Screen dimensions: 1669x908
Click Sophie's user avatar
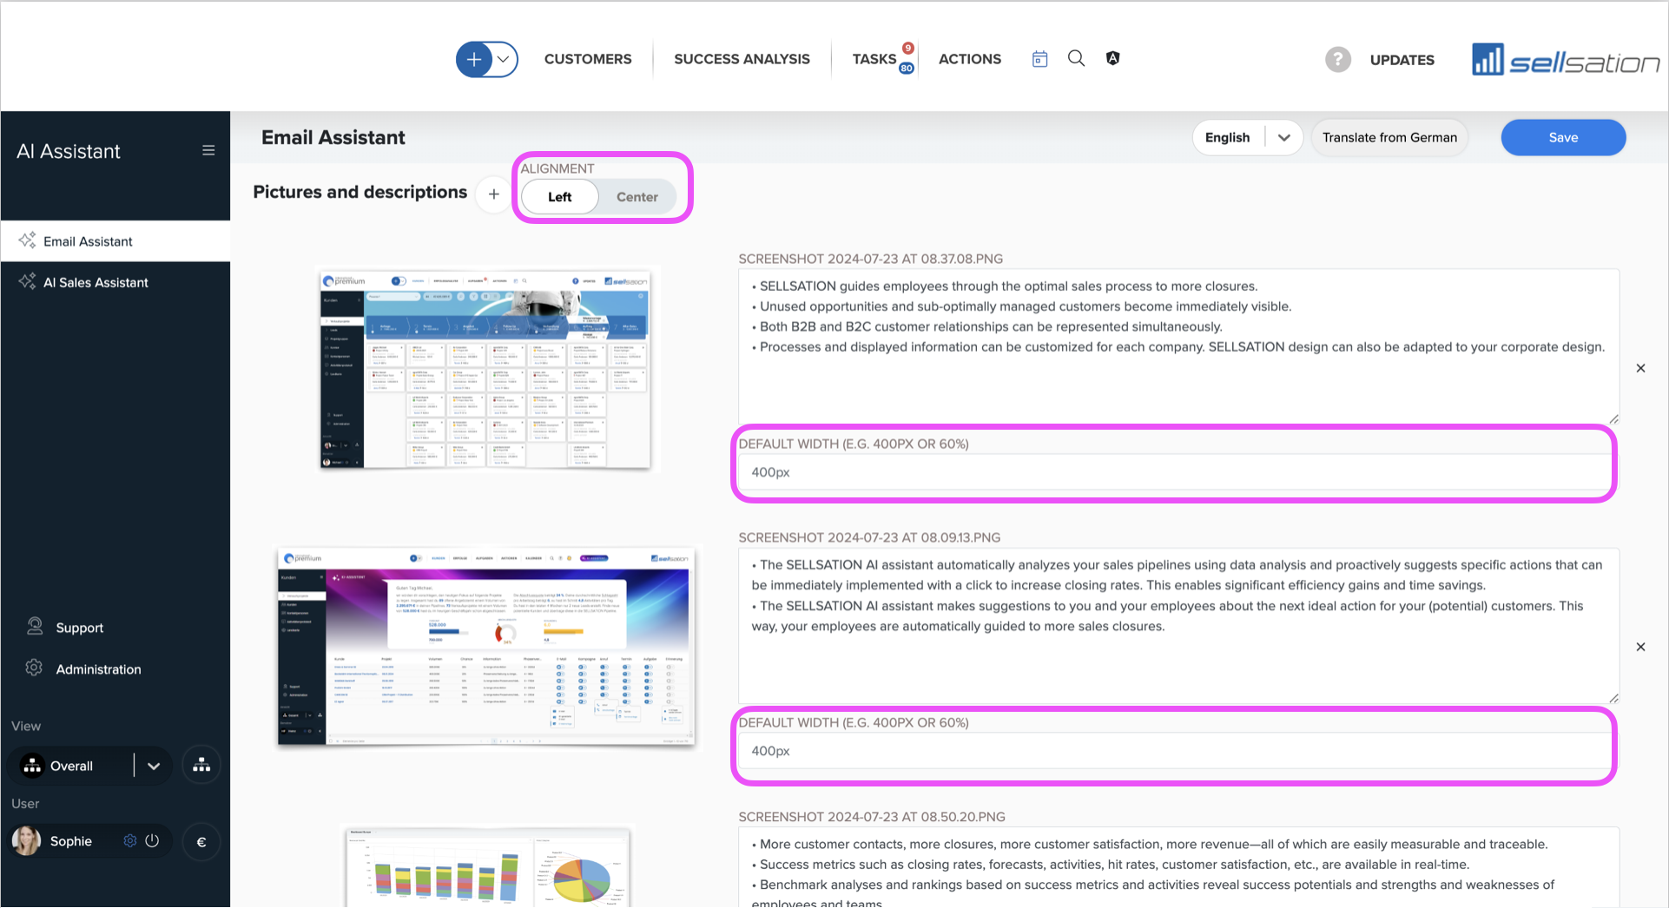(x=26, y=840)
